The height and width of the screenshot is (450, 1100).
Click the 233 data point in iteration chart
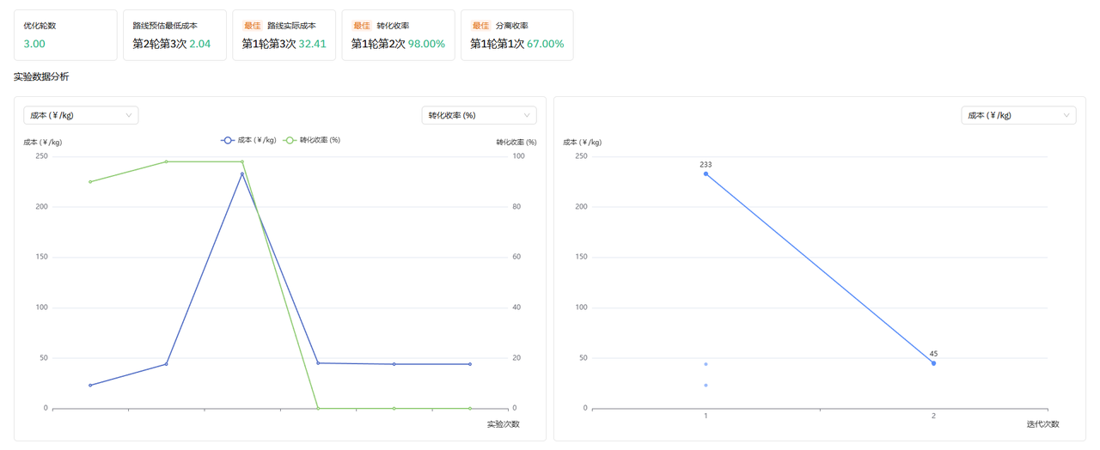tap(706, 174)
